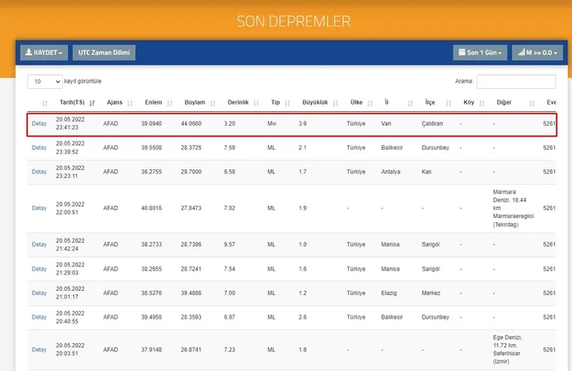Viewport: 572px width, 371px height.
Task: Sort by the Diğer column sort icon
Action: pyautogui.click(x=532, y=103)
